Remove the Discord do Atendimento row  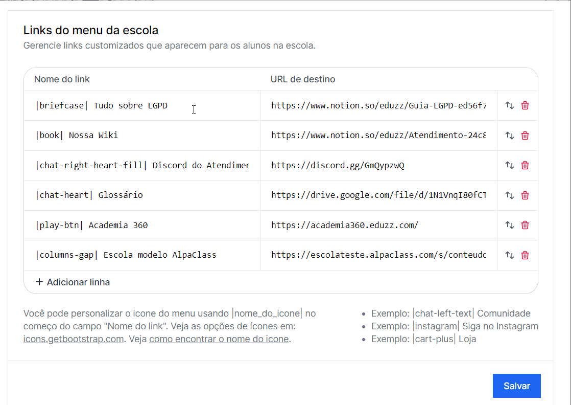pyautogui.click(x=525, y=165)
